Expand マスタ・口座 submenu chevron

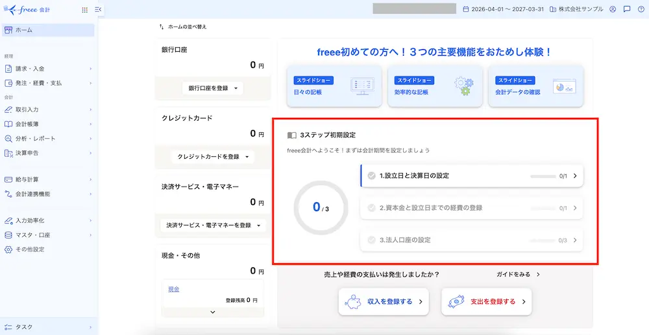pos(91,235)
